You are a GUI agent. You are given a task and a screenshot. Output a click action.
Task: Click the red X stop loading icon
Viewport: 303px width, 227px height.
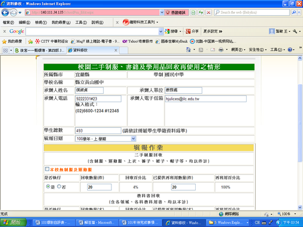[x=208, y=13]
